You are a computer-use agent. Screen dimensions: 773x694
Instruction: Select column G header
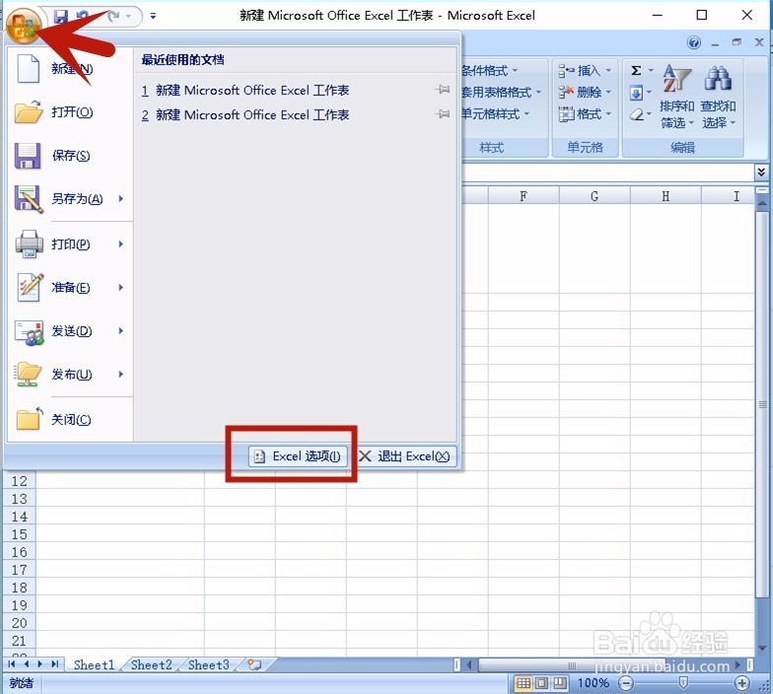(595, 196)
